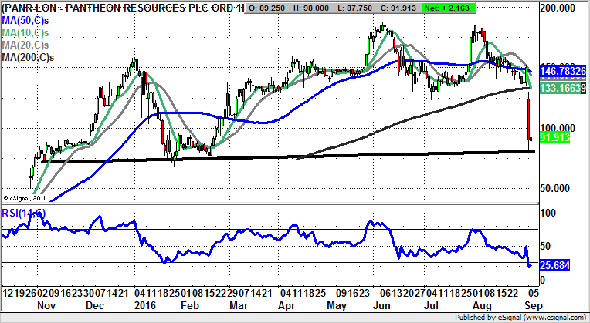Click the blue 25.684 RSI value marker
Image resolution: width=590 pixels, height=323 pixels.
coord(554,264)
